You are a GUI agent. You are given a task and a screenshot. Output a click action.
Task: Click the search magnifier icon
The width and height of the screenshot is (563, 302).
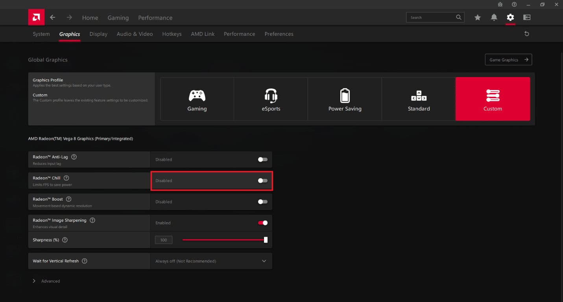click(459, 17)
